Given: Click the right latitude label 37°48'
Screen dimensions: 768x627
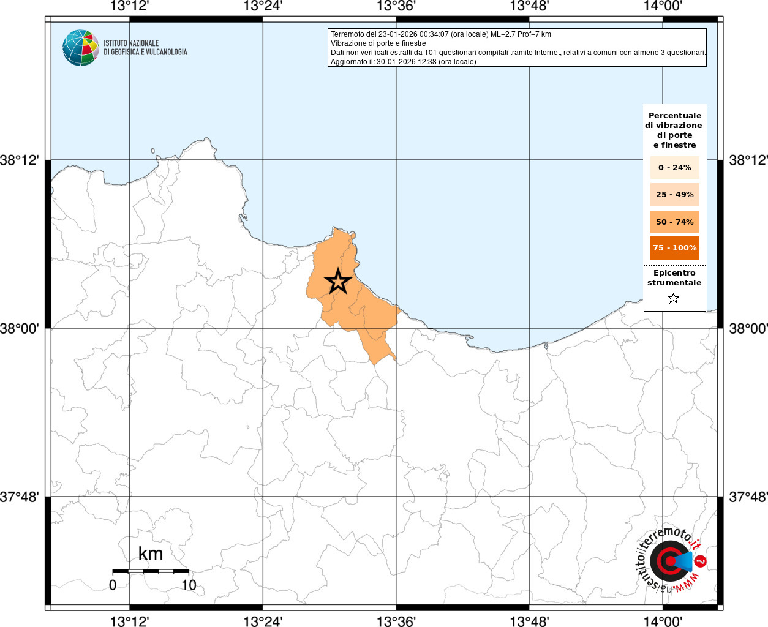Looking at the screenshot, I should 748,497.
